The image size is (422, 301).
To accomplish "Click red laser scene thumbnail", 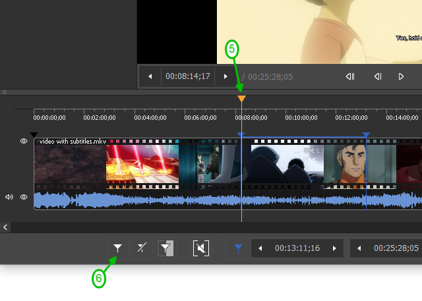I will (142, 164).
